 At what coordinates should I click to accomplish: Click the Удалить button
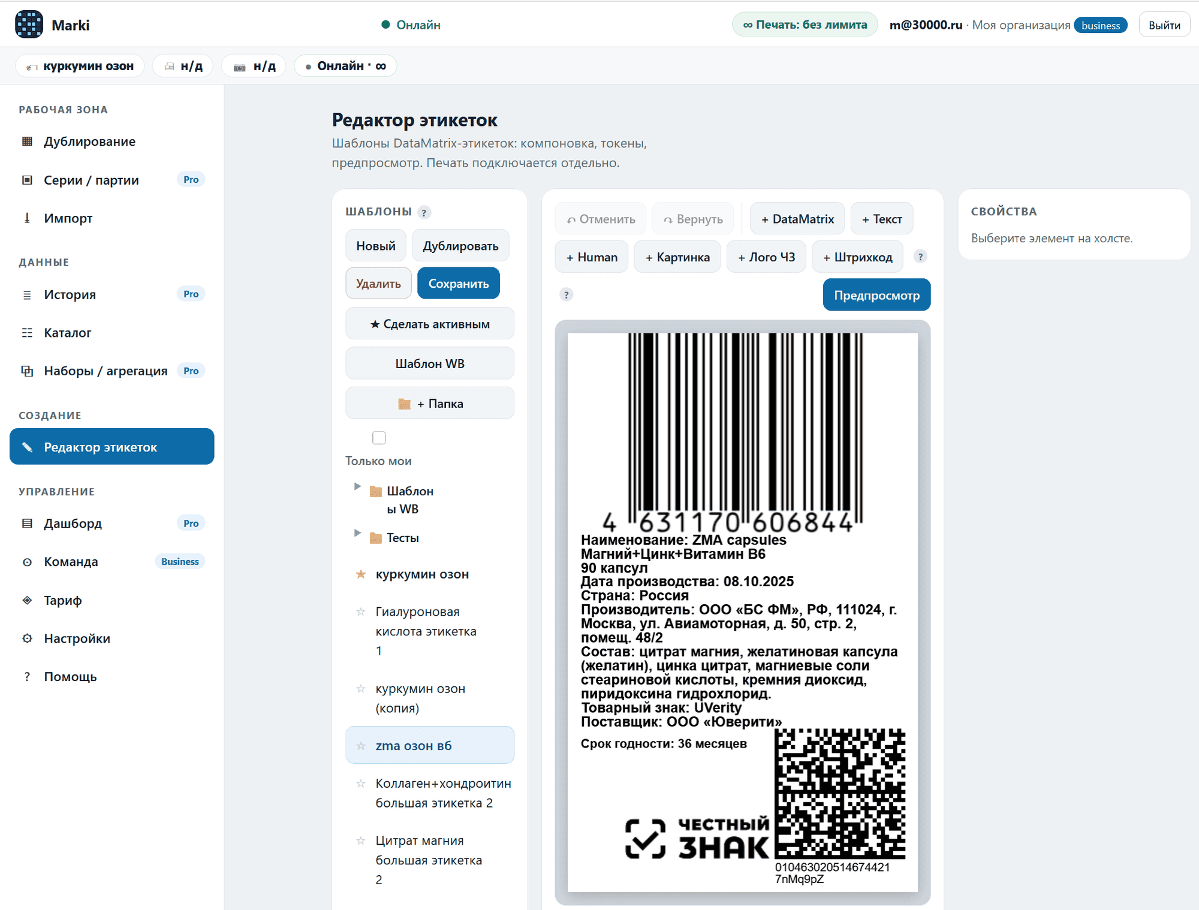coord(378,284)
